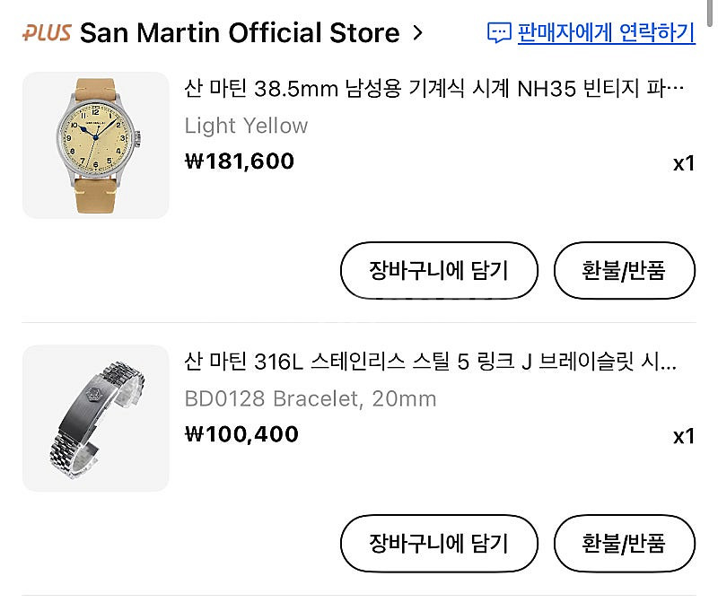The height and width of the screenshot is (611, 718).
Task: Click the chat bubble message icon
Action: tap(499, 34)
